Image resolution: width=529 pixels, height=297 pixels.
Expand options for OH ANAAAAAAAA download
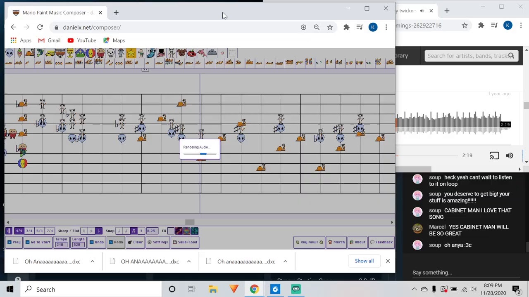point(189,262)
